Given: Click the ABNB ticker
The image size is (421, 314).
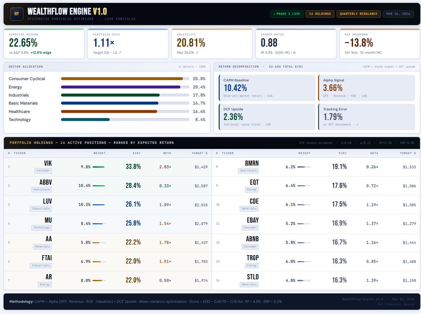Looking at the screenshot, I should [x=252, y=239].
